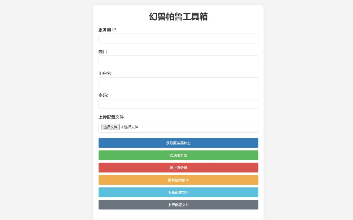Screen dimensions: 353x220
Task: Click into the 密码 field
Action: (178, 104)
